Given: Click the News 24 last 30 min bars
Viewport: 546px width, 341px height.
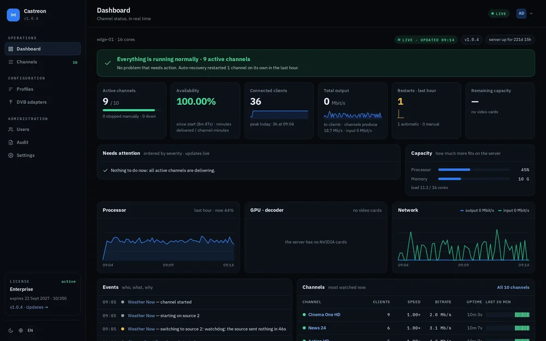Looking at the screenshot, I should (507, 328).
